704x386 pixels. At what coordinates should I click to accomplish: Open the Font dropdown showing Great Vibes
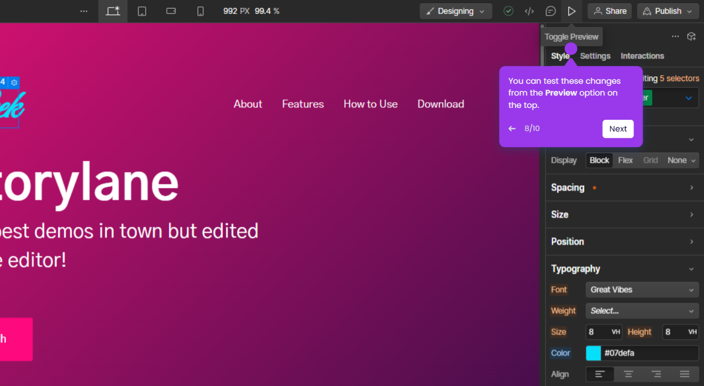[642, 289]
